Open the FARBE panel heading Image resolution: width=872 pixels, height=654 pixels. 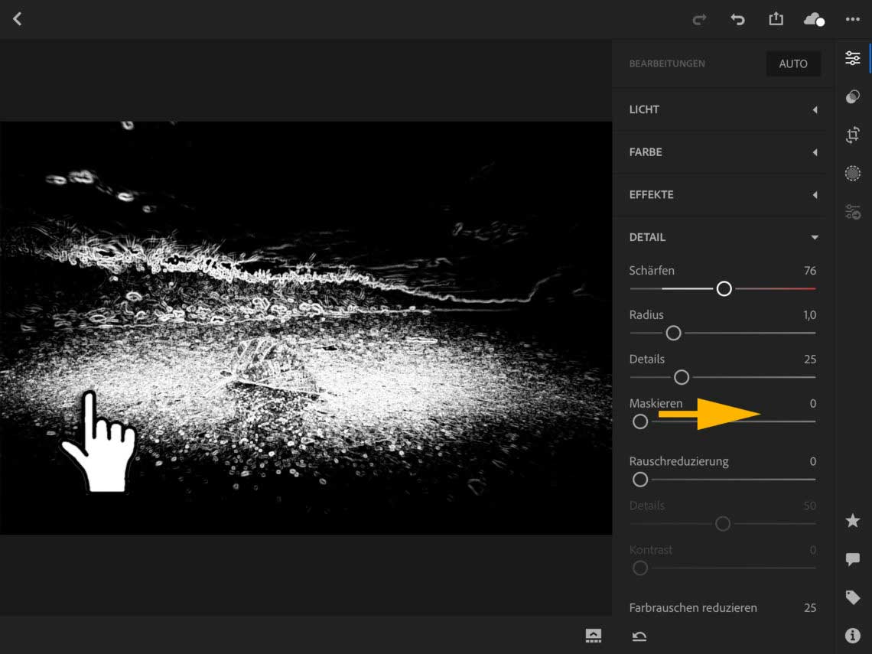click(645, 151)
